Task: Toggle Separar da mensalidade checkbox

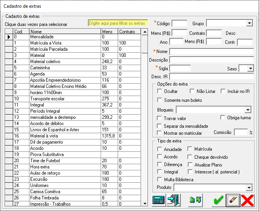Action: [x=159, y=126]
